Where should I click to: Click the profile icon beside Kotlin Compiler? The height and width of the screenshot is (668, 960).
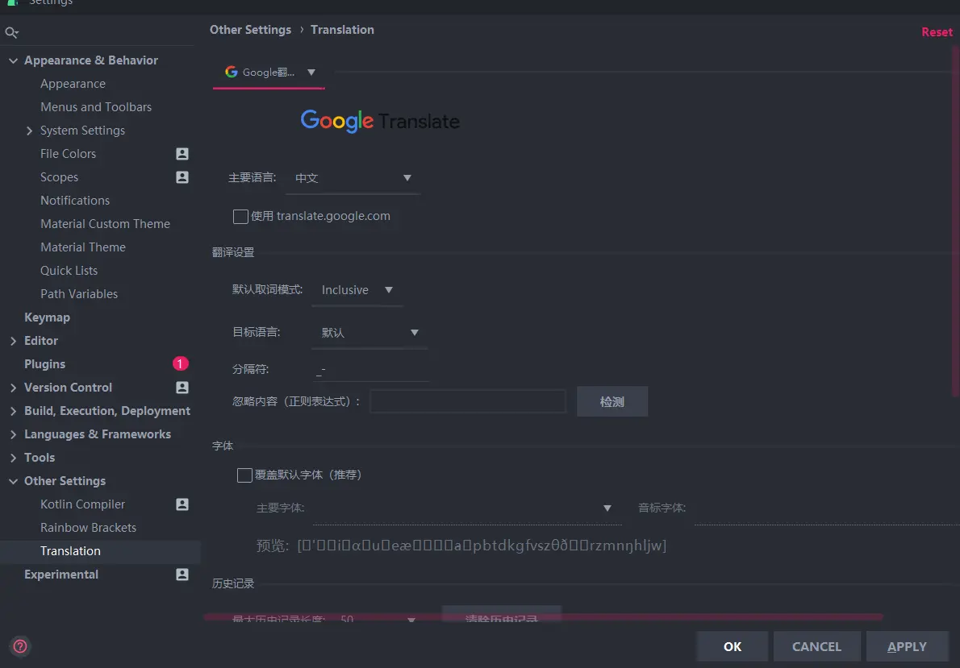point(182,504)
